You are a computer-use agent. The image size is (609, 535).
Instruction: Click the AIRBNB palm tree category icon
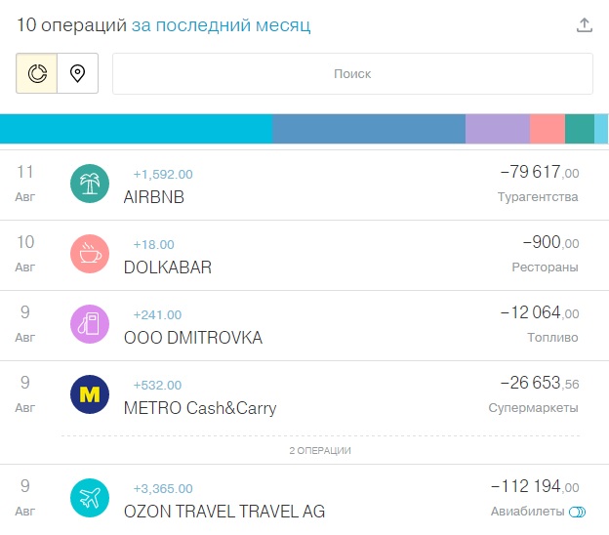click(x=90, y=184)
